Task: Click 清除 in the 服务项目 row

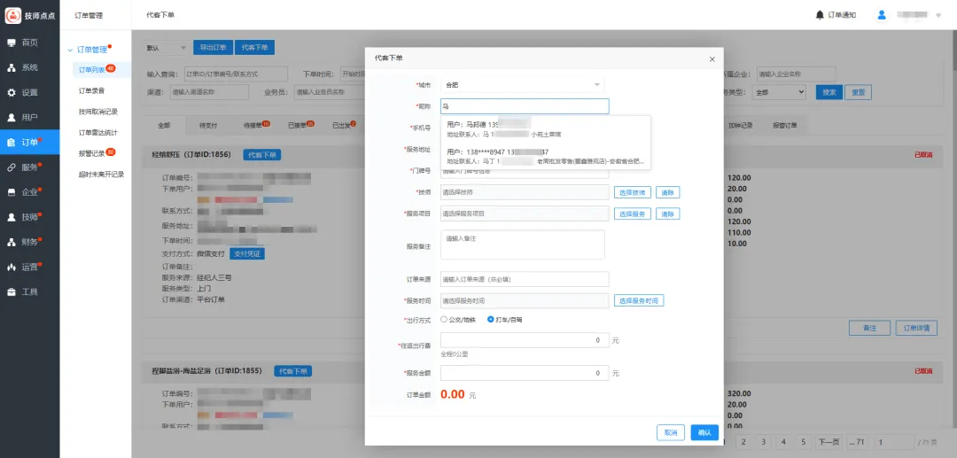Action: click(x=668, y=214)
